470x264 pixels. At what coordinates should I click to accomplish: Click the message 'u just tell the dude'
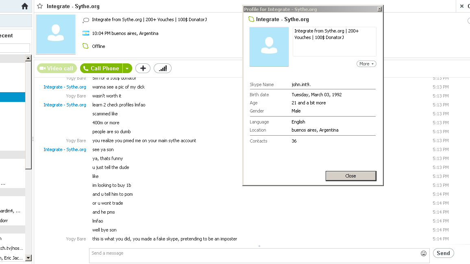111,167
